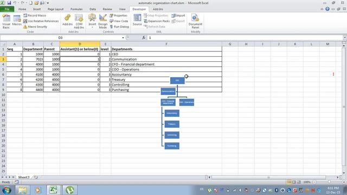Viewport: 347px width, 195px height.
Task: Click the zoom out minus button
Action: 314,182
